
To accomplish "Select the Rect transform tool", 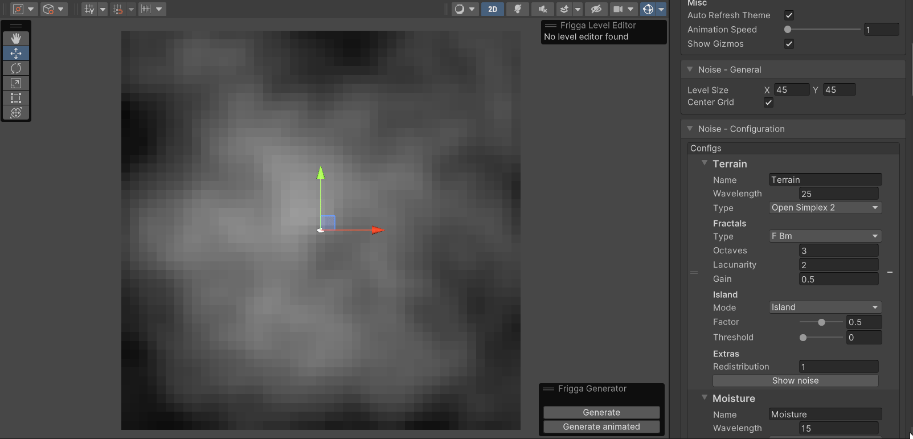I will point(16,98).
